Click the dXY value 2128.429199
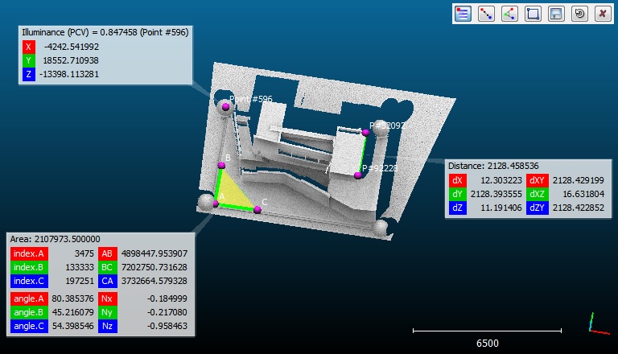Screen dimensions: 618x354 coord(579,180)
